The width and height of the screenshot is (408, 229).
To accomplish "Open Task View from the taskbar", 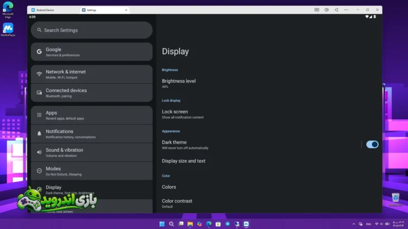I will click(181, 224).
